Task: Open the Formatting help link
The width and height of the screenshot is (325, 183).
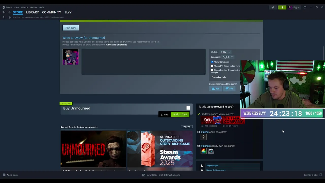Action: coord(219,77)
